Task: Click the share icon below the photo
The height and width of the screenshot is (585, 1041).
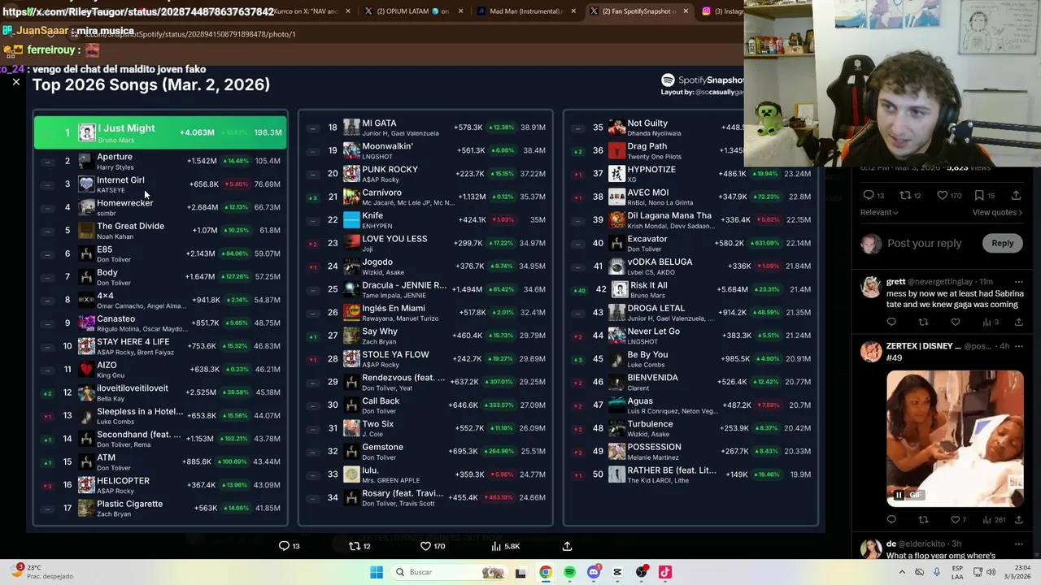Action: pyautogui.click(x=567, y=546)
